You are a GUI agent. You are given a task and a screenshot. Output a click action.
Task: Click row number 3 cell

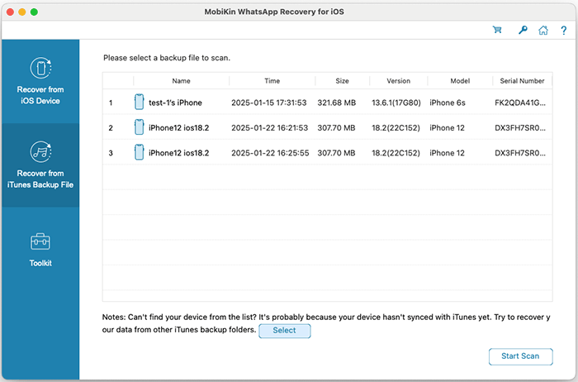coord(111,153)
